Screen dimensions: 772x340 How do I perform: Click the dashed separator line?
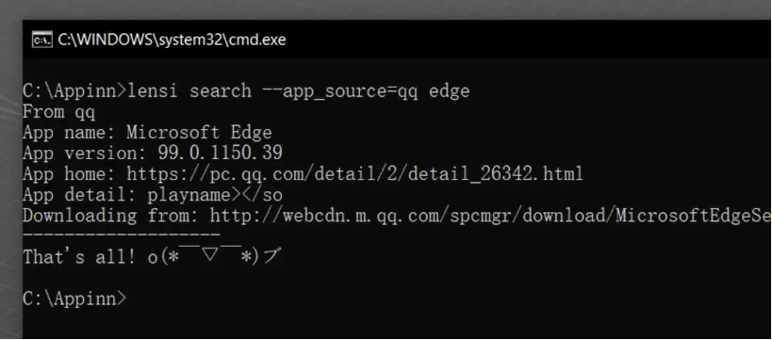click(x=121, y=235)
